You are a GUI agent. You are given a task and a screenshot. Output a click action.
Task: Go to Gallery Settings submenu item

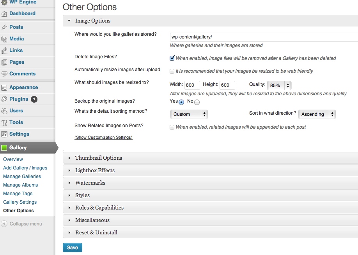pyautogui.click(x=20, y=202)
